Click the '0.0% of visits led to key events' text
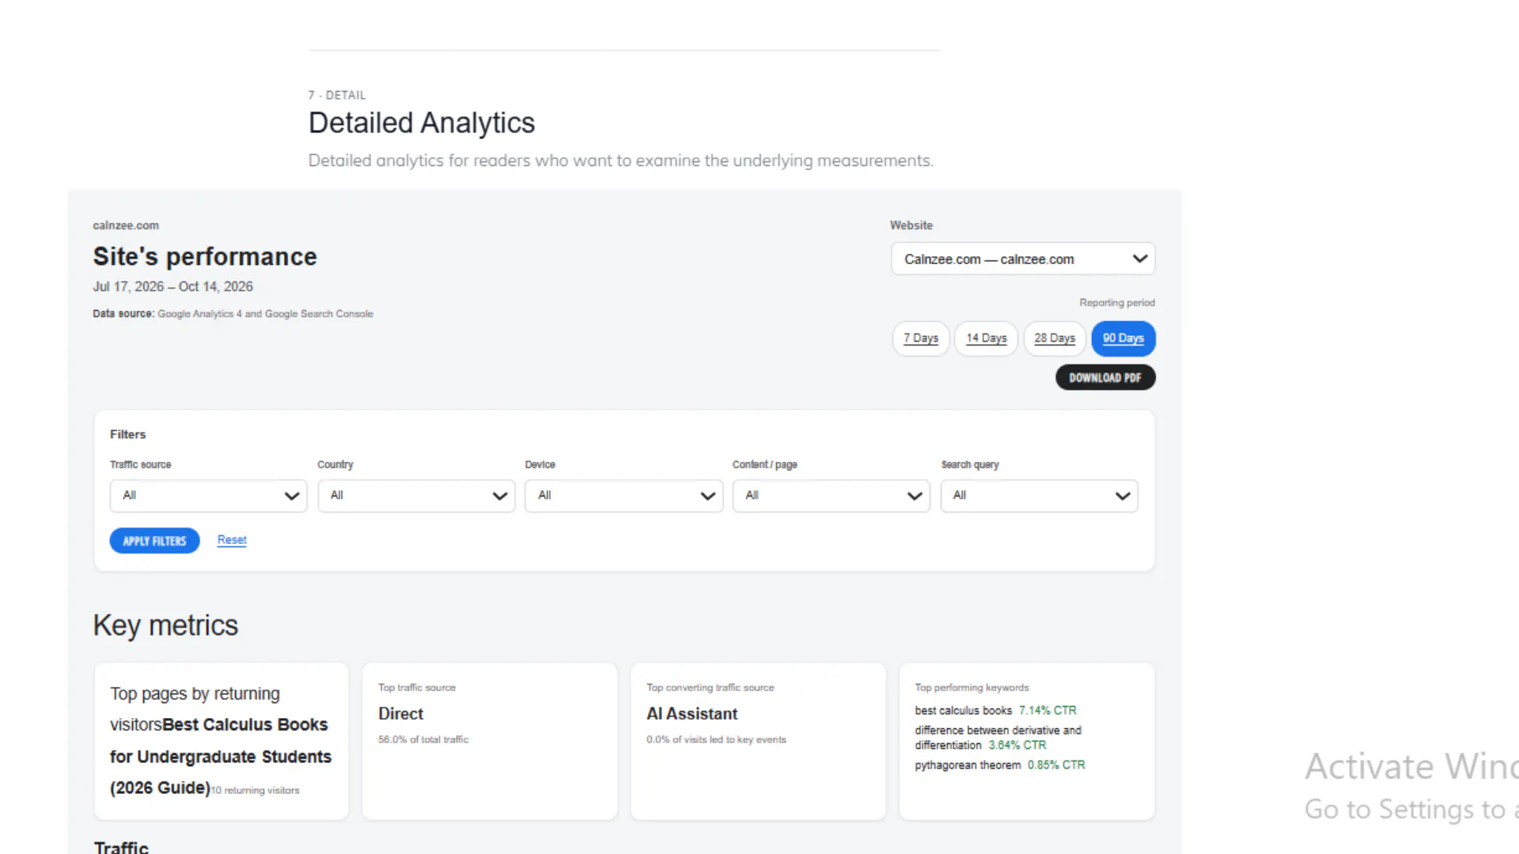This screenshot has width=1519, height=854. click(x=716, y=739)
